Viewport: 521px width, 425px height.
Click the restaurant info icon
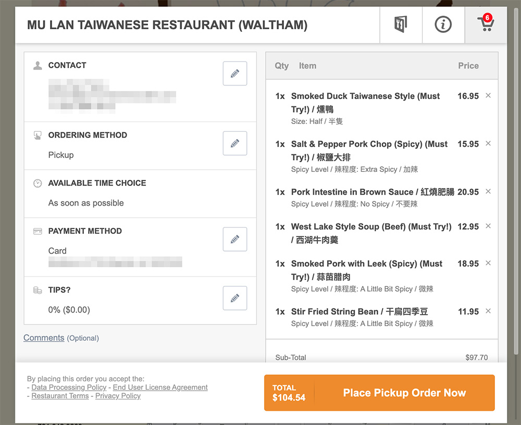[443, 24]
